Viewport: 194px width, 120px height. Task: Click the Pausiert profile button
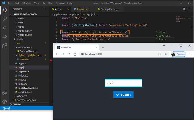click(x=178, y=54)
